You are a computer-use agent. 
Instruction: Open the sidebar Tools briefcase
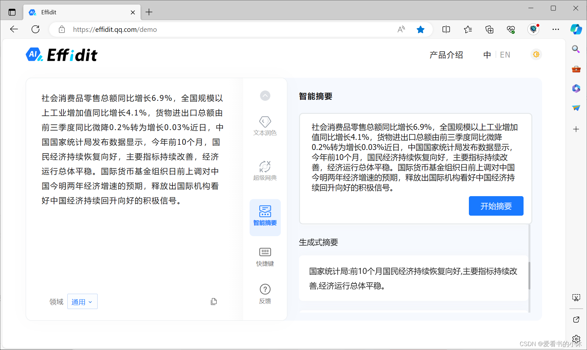pos(576,69)
